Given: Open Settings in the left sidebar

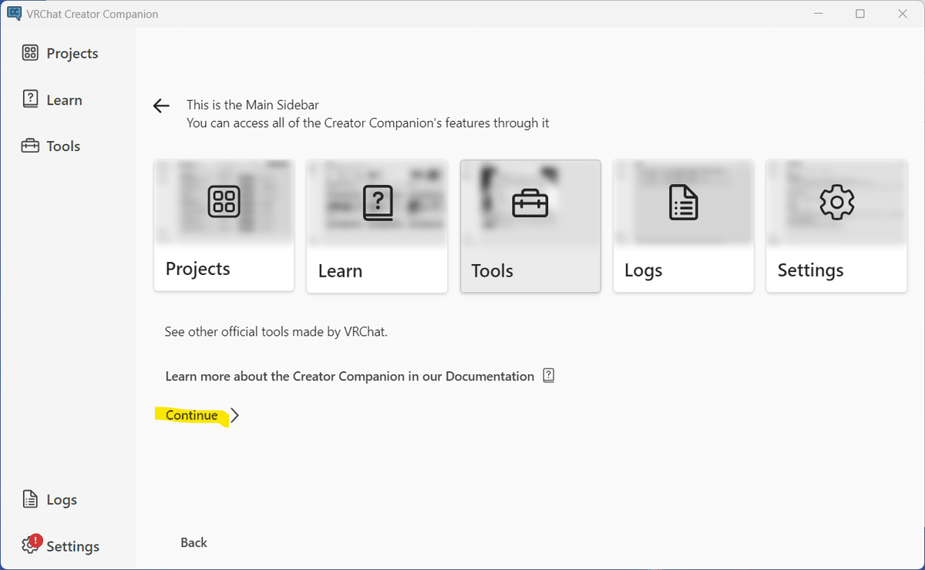Looking at the screenshot, I should tap(61, 545).
